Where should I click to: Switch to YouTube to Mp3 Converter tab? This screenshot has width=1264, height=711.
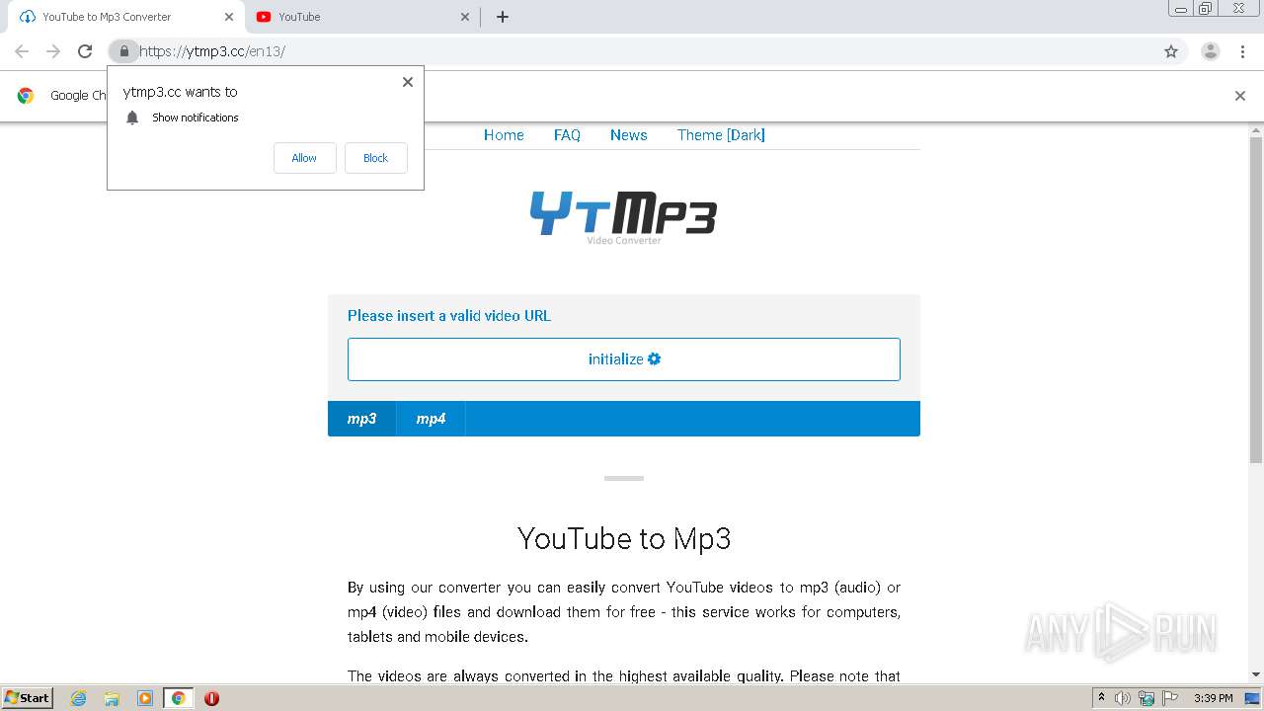124,17
